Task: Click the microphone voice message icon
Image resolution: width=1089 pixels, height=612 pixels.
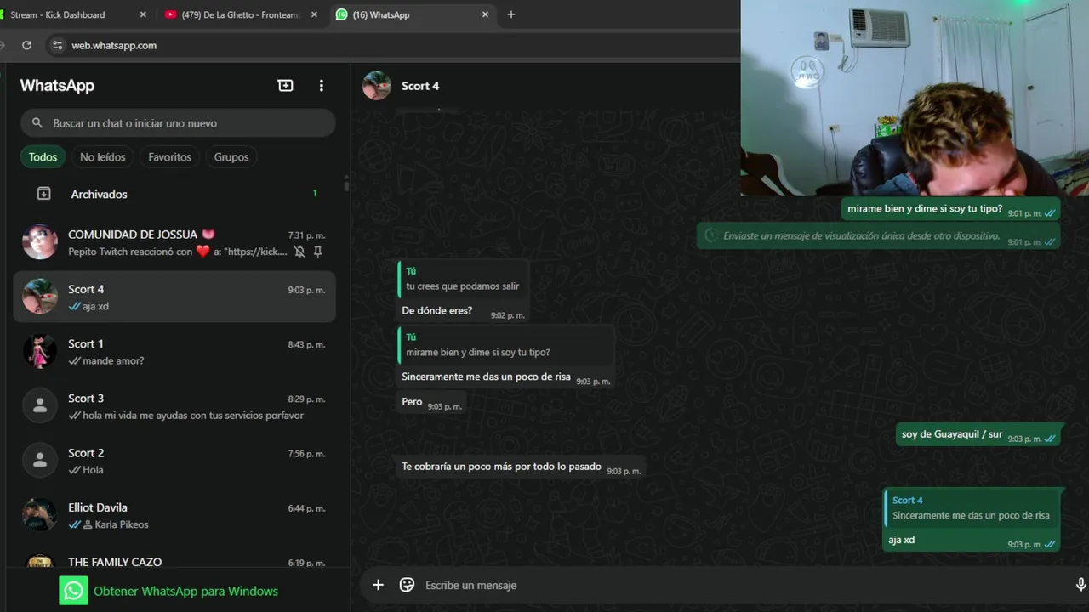Action: pos(1080,585)
